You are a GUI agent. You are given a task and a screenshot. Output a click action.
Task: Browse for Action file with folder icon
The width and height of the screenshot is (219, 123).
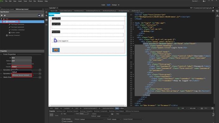click(x=112, y=114)
